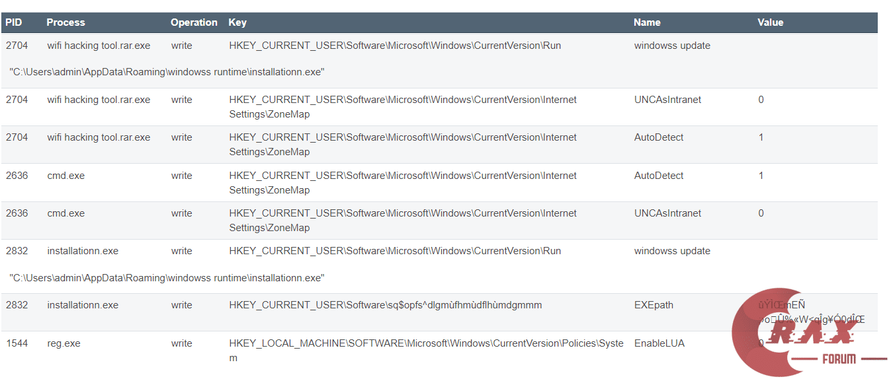
Task: Click the EXEpath name cell
Action: (654, 305)
